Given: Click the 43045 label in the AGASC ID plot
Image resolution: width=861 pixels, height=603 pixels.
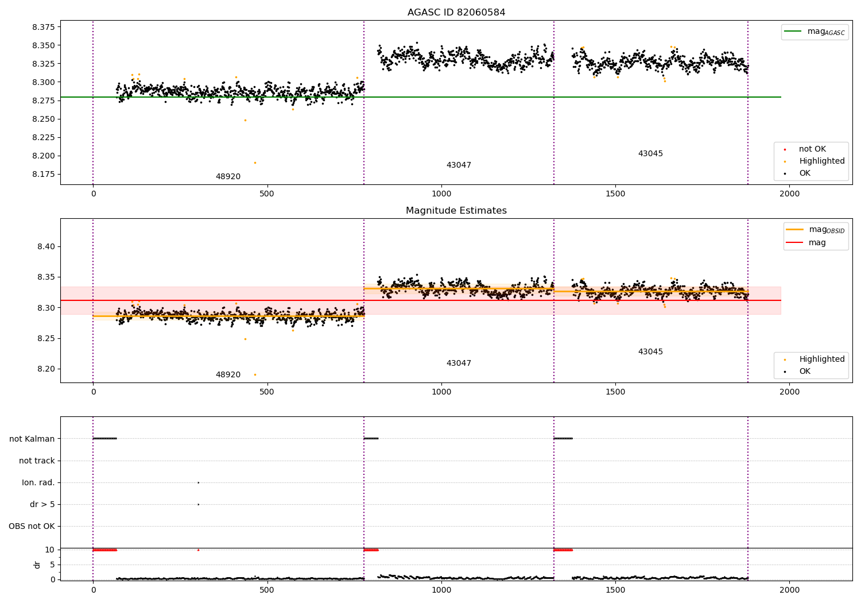Looking at the screenshot, I should [650, 154].
